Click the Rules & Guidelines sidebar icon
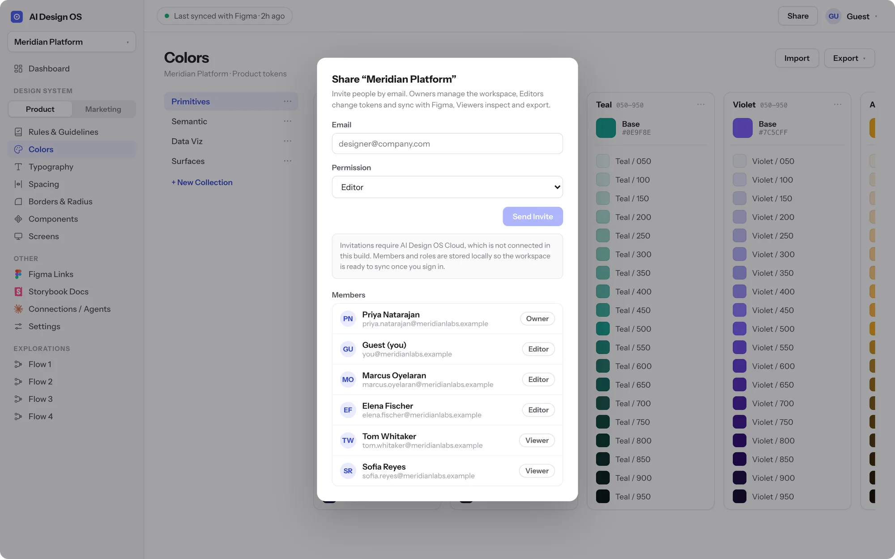Image resolution: width=895 pixels, height=559 pixels. coord(18,132)
